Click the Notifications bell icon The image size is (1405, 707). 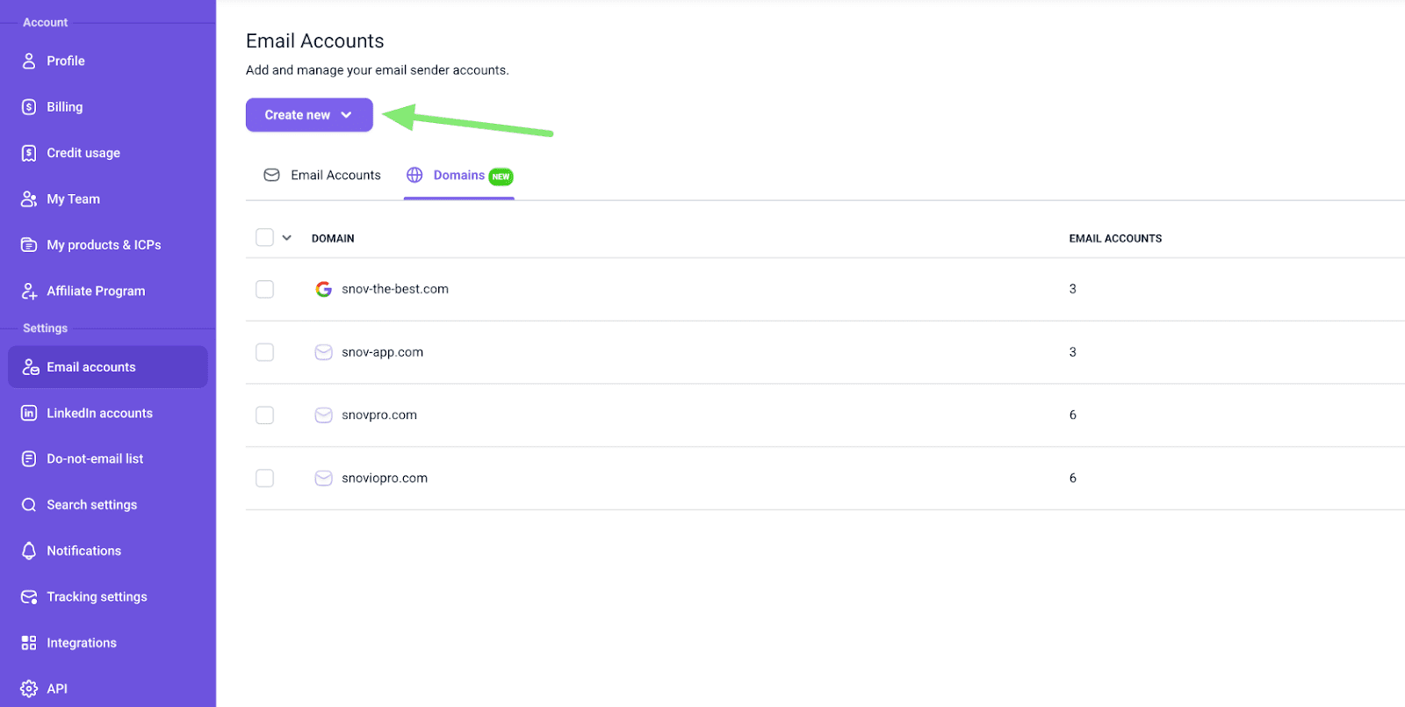pos(29,551)
